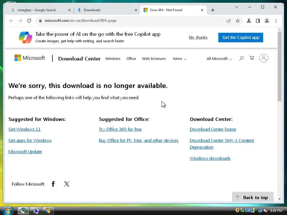Open the Web browsers navigation item
Viewport: 287px width, 215px height.
154,59
